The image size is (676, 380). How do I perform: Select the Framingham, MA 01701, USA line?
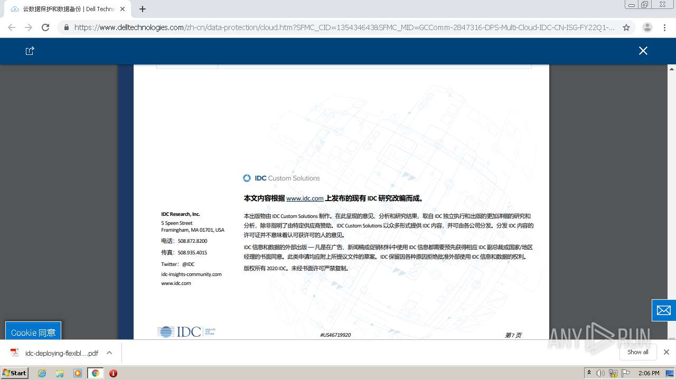coord(193,230)
